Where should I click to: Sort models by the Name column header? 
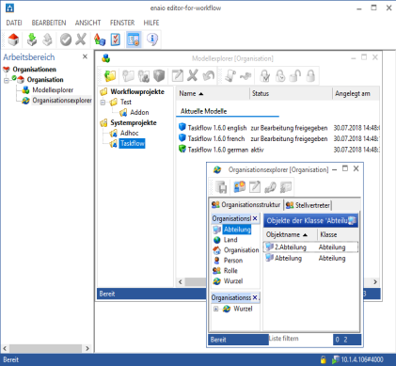point(214,93)
